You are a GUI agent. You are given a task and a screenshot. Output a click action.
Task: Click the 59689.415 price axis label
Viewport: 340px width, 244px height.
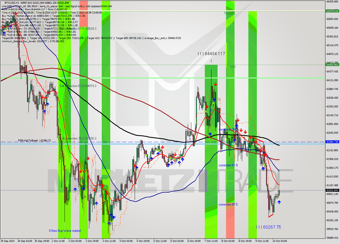[333, 238]
